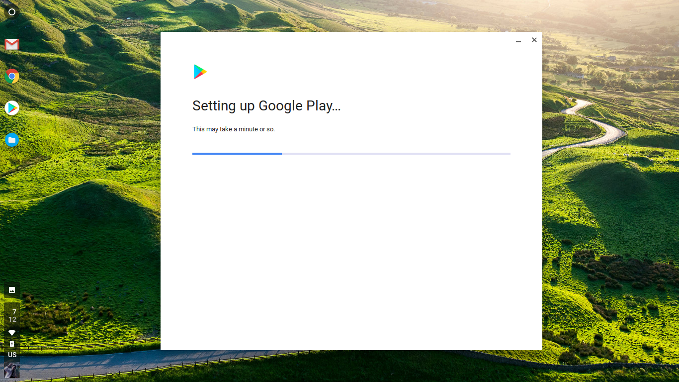Switch the US keyboard input method
This screenshot has height=382, width=679.
tap(12, 355)
